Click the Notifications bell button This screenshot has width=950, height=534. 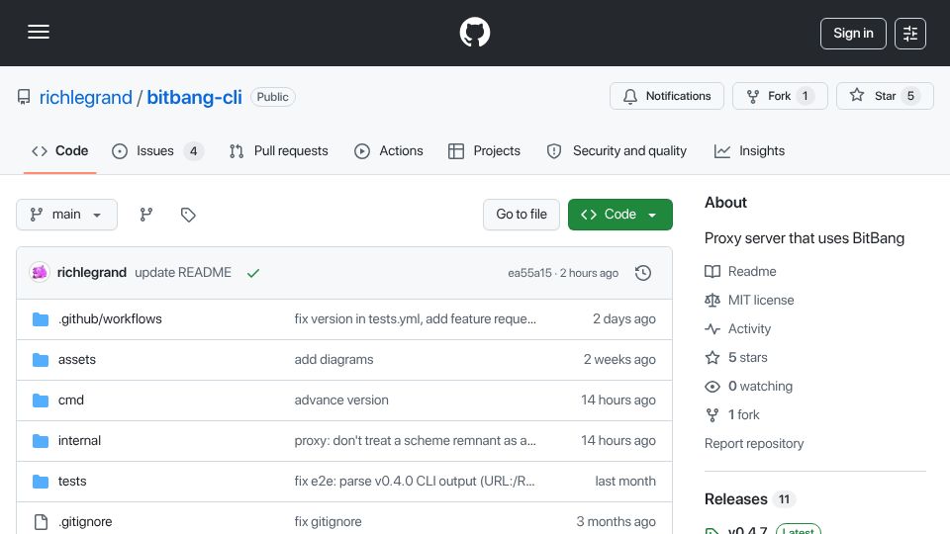pyautogui.click(x=666, y=96)
